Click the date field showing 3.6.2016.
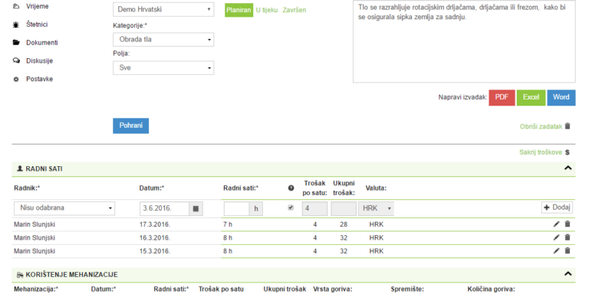 [x=165, y=208]
